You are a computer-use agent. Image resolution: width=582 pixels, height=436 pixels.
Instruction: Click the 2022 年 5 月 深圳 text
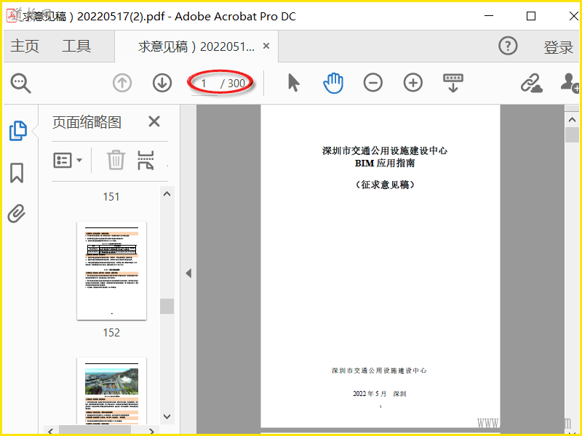379,394
